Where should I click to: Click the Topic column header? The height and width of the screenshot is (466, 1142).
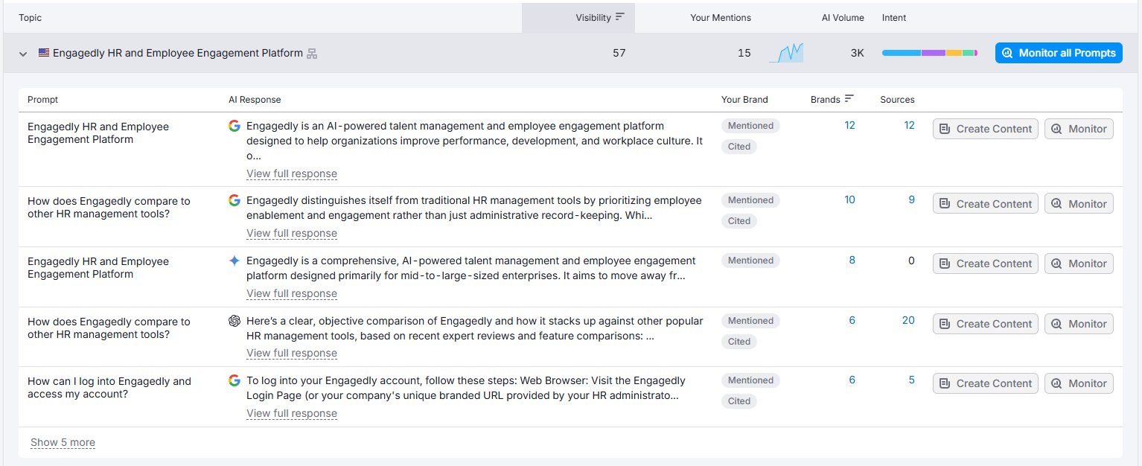(x=31, y=18)
